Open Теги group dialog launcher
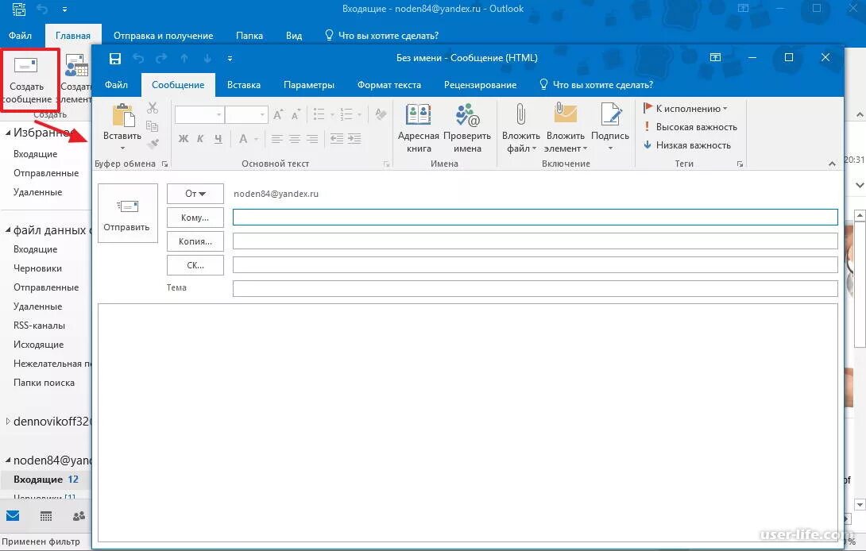The width and height of the screenshot is (866, 551). pos(740,164)
